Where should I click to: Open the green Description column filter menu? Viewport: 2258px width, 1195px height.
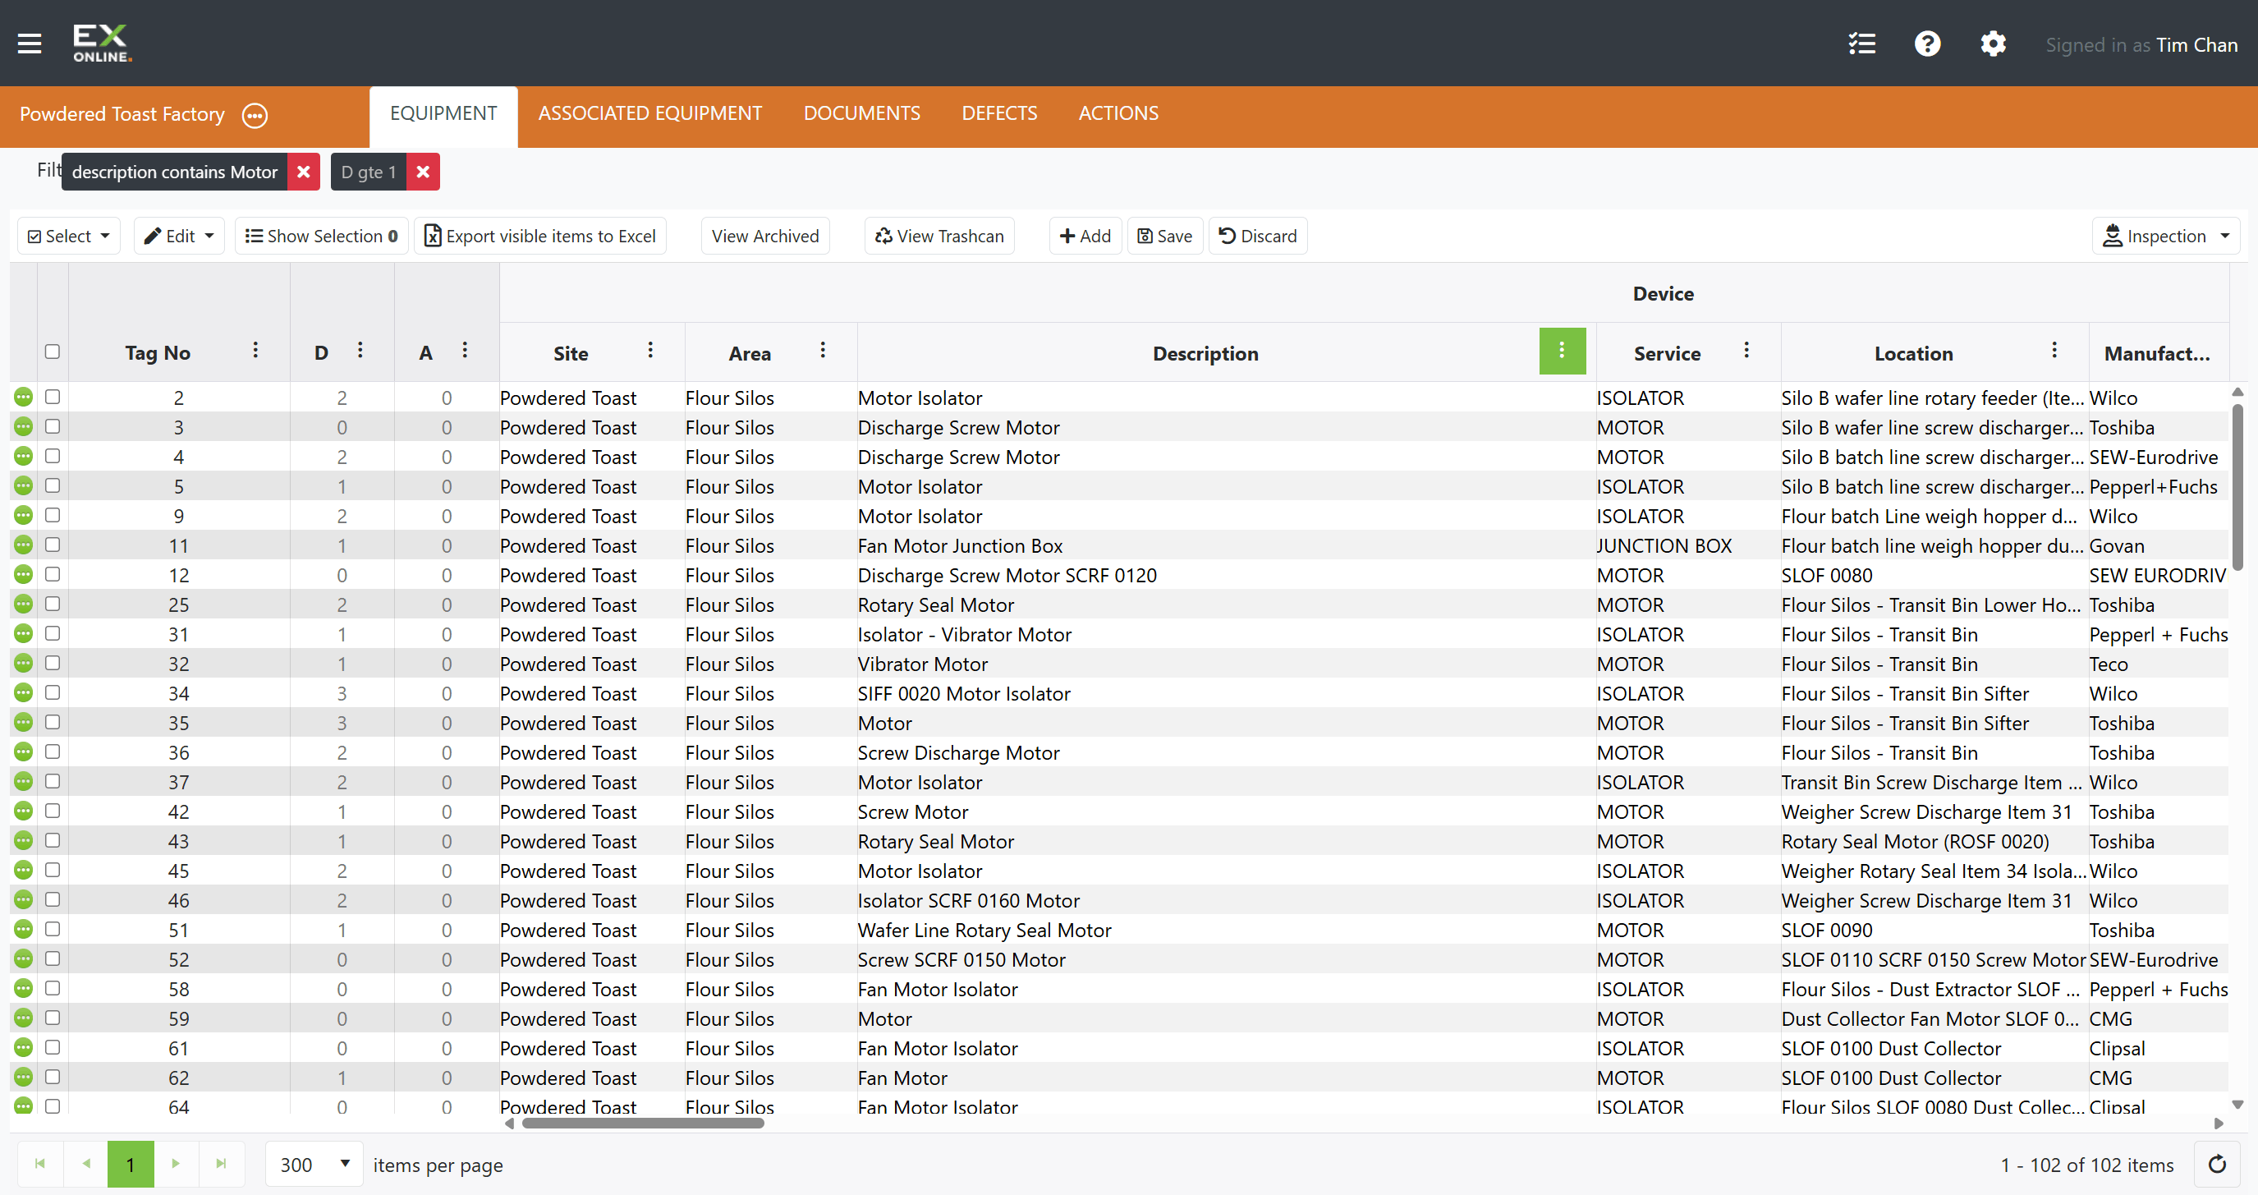pos(1562,351)
